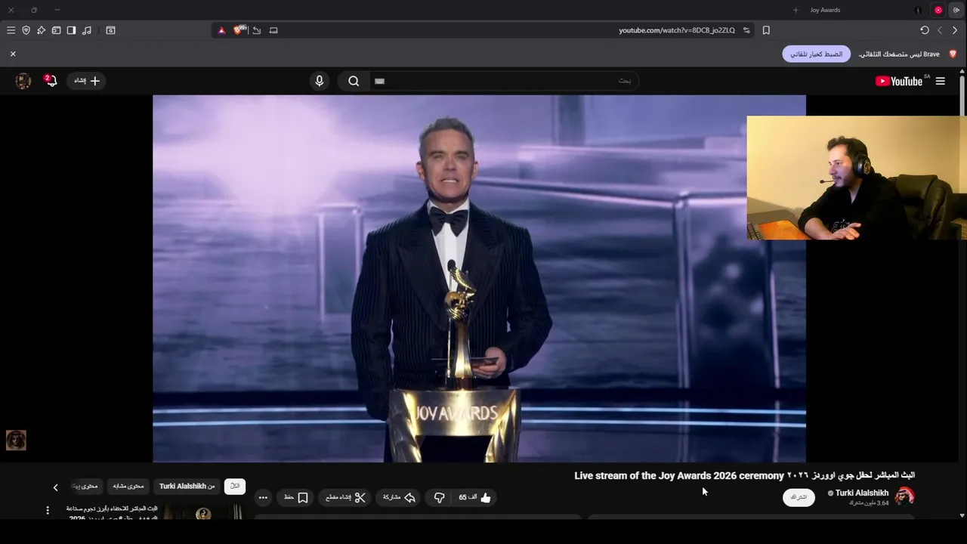
Task: Click the tab search icon in toolbar
Action: 110,30
